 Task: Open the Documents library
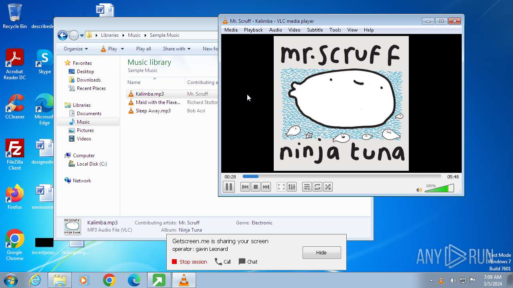pyautogui.click(x=89, y=114)
